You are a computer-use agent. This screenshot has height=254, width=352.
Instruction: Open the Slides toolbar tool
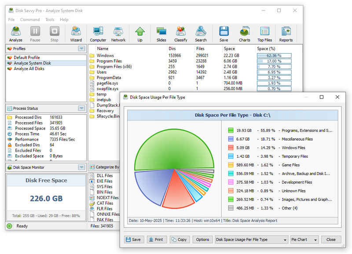161,34
